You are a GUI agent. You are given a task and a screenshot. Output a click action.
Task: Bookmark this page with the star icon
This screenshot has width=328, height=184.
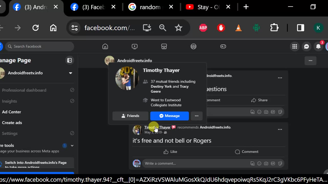179,28
